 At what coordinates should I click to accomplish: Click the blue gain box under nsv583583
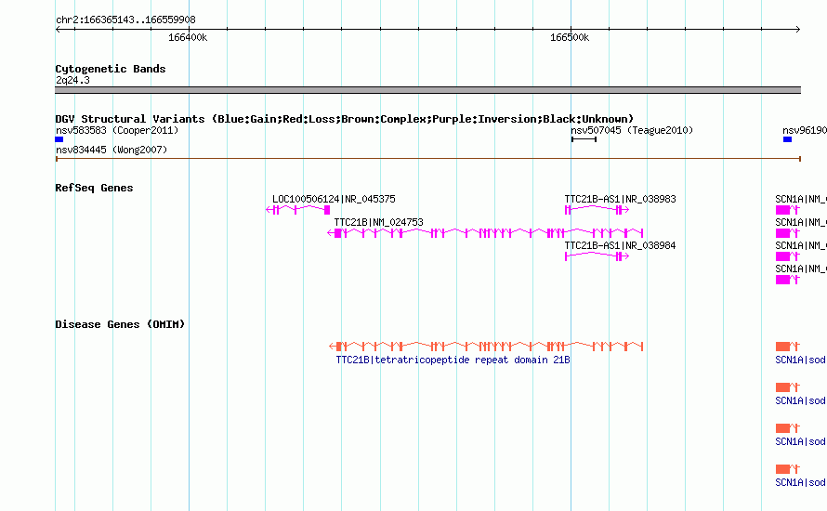click(59, 139)
